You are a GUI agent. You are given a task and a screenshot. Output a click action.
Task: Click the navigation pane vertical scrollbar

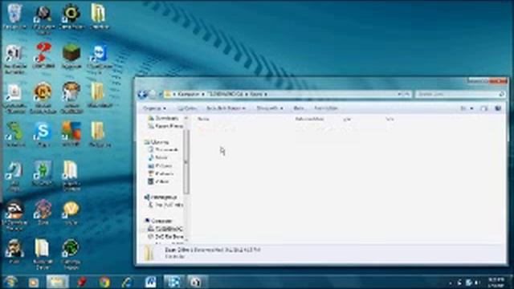pos(186,162)
